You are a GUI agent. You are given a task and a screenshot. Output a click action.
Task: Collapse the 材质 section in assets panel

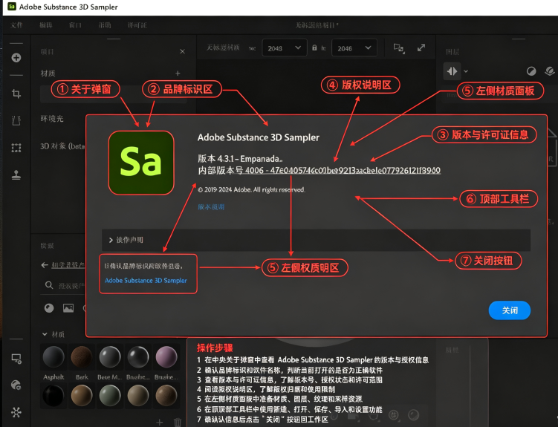pos(45,334)
